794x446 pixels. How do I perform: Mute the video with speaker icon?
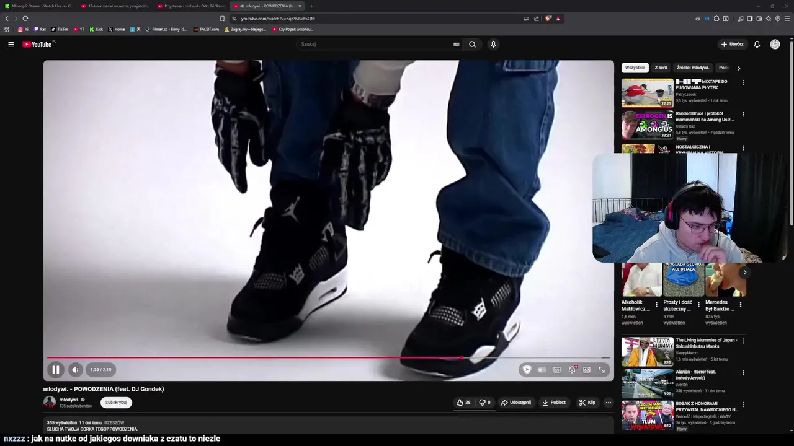click(x=75, y=370)
